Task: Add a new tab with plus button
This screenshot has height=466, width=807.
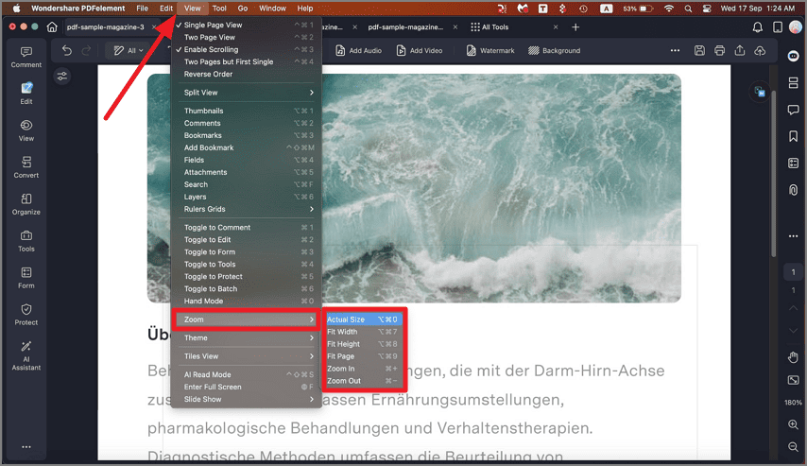Action: pyautogui.click(x=575, y=26)
